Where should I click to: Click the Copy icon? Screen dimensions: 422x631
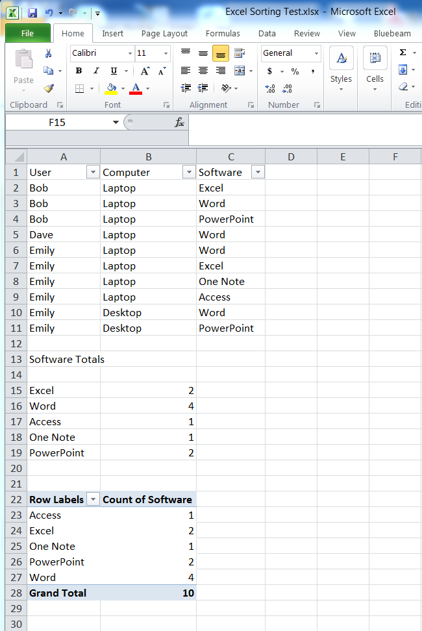48,71
